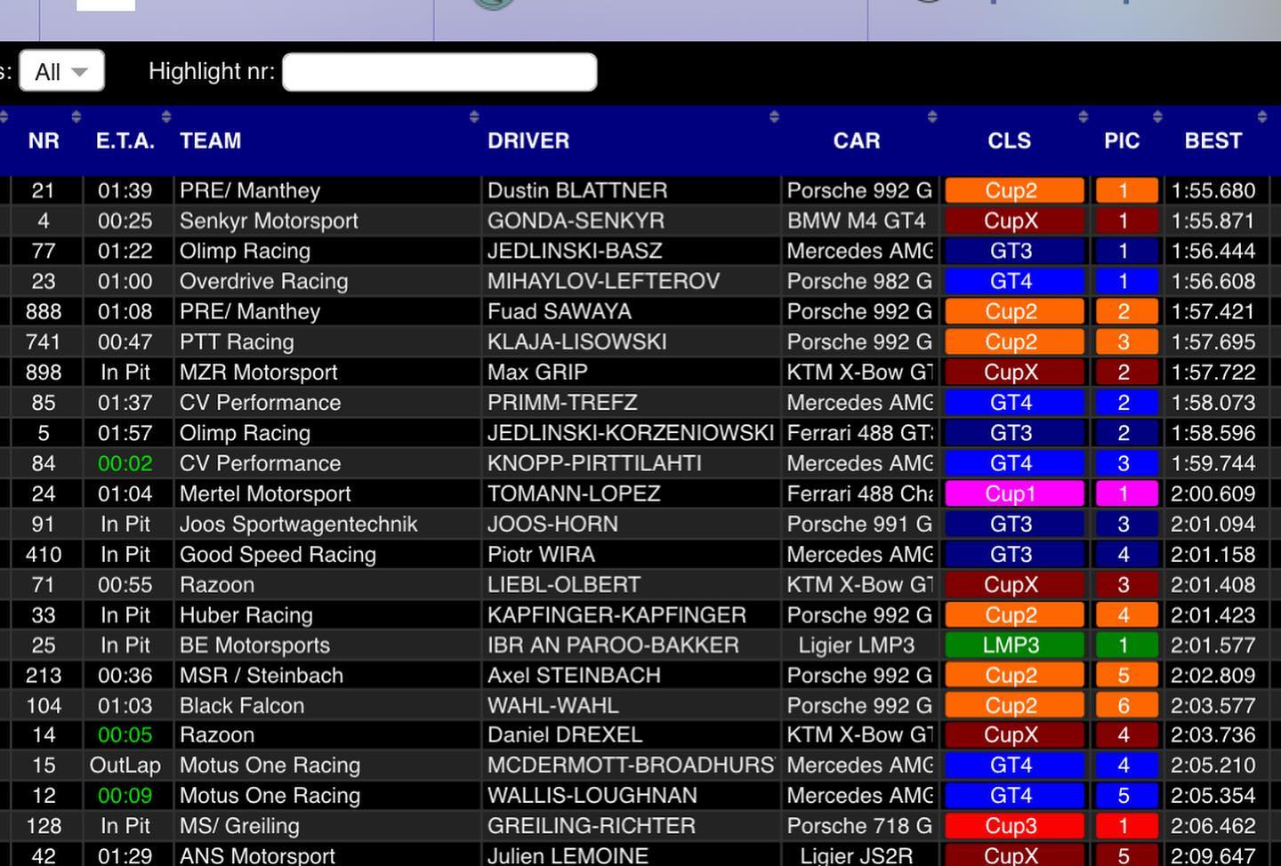Select driver WALLIS-LOUGHNAN

592,795
